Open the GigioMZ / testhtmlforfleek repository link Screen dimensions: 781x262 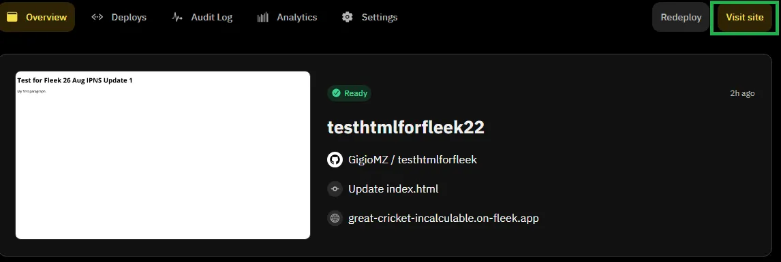412,160
